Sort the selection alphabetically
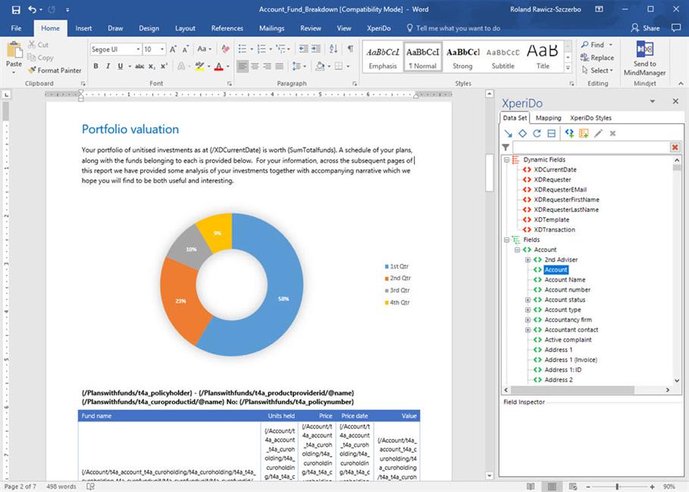Viewport: 689px width, 492px height. coord(334,48)
